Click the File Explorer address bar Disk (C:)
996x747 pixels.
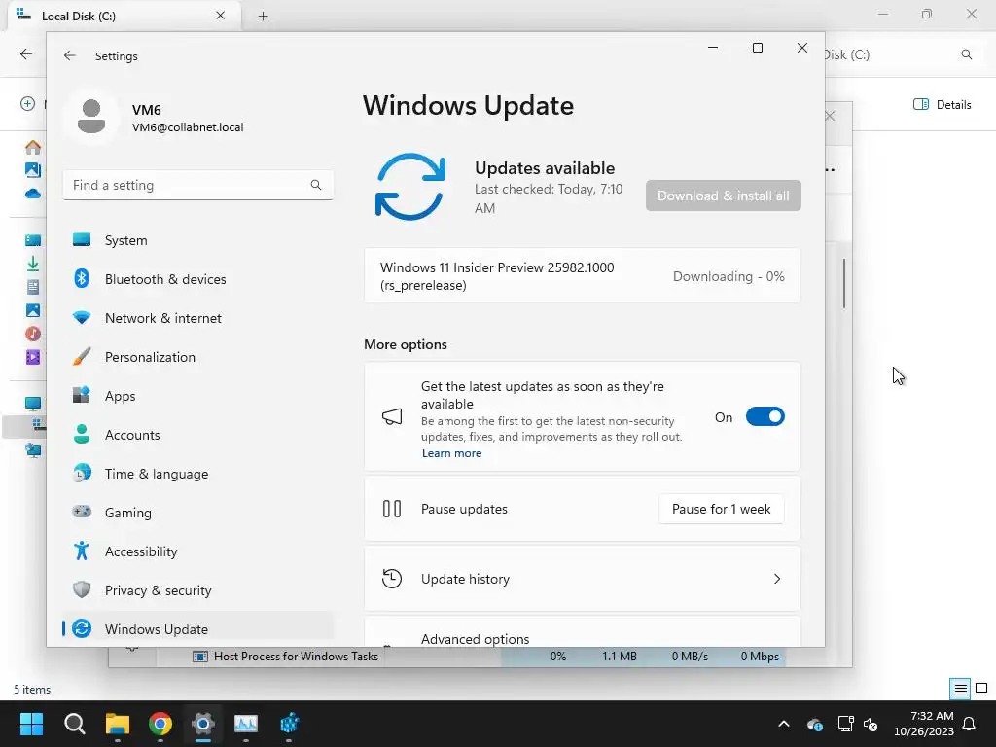pyautogui.click(x=848, y=54)
